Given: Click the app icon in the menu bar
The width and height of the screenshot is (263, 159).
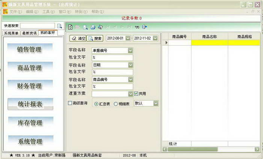Looking at the screenshot, I should (x=5, y=12).
